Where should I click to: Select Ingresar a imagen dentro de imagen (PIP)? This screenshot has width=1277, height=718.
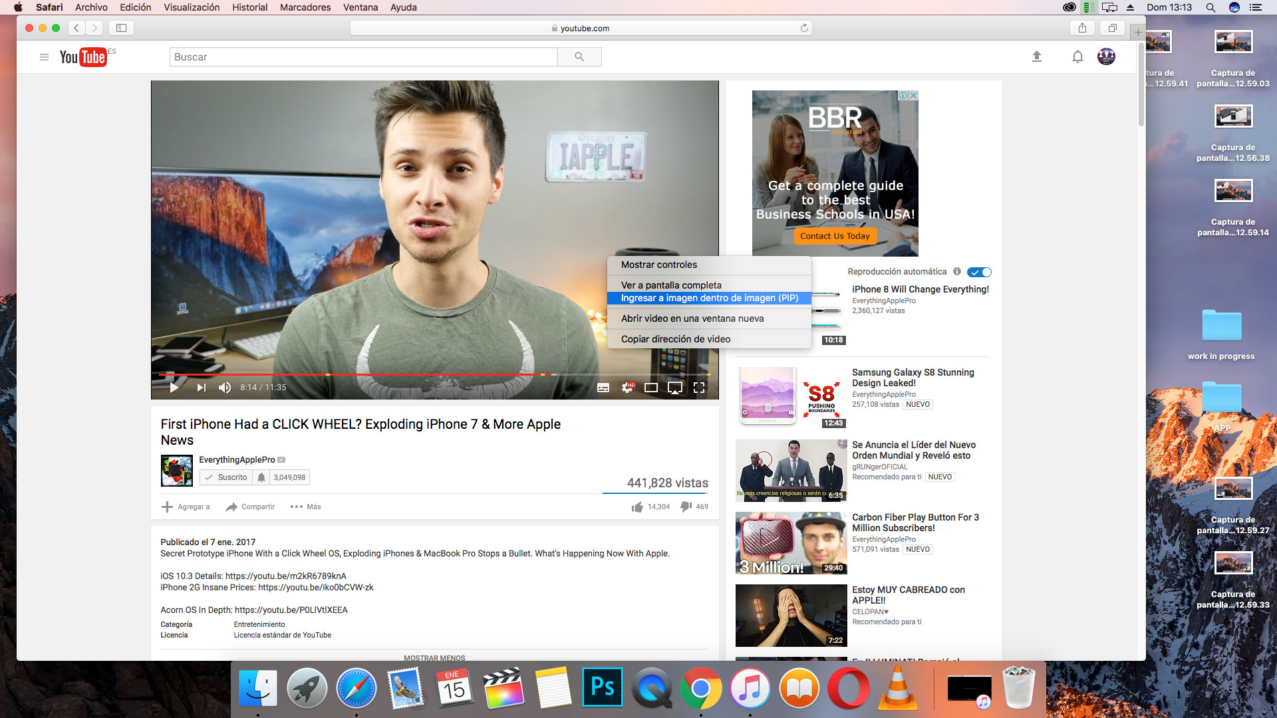coord(709,298)
